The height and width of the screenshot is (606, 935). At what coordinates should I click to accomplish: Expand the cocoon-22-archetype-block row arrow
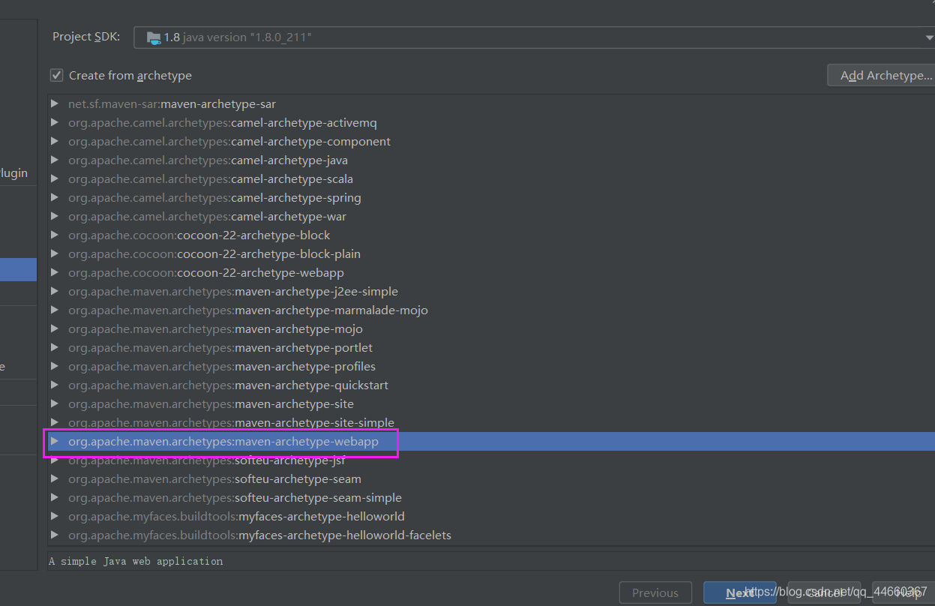click(54, 235)
